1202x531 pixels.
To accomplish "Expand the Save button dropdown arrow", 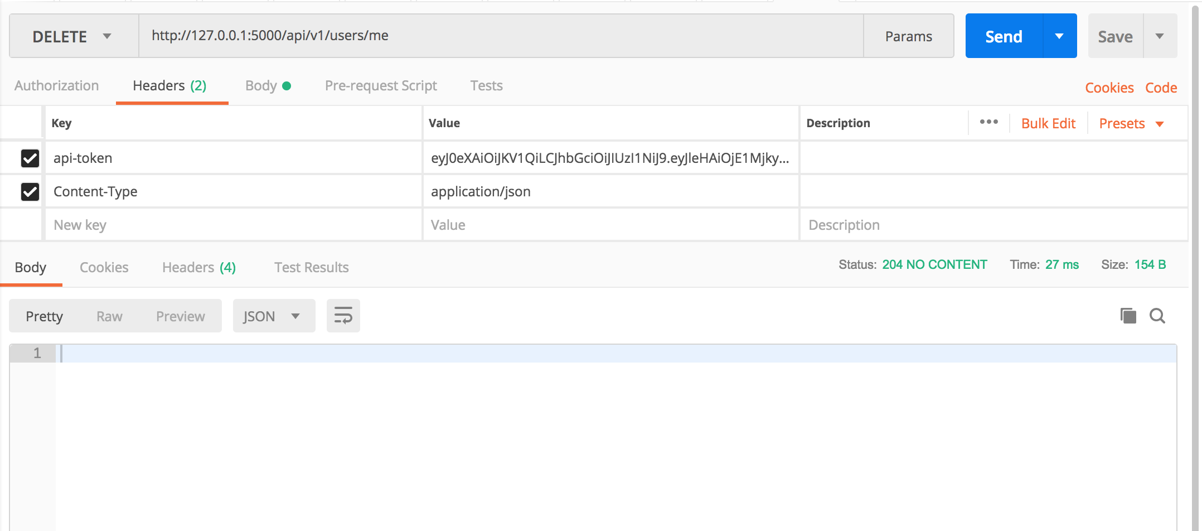I will (x=1160, y=36).
